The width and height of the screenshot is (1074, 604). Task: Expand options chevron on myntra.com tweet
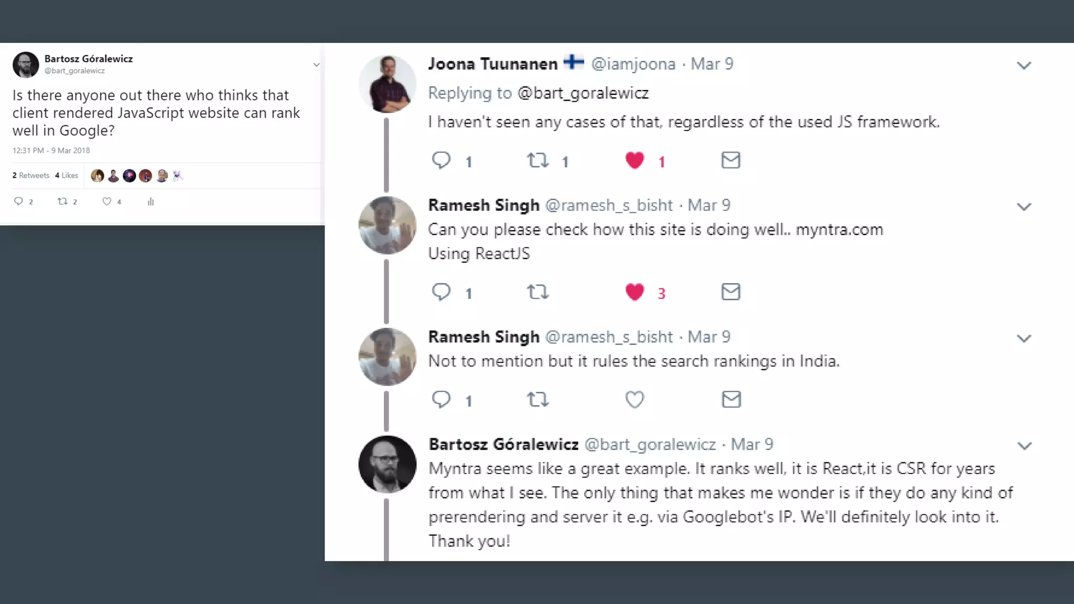click(1024, 207)
